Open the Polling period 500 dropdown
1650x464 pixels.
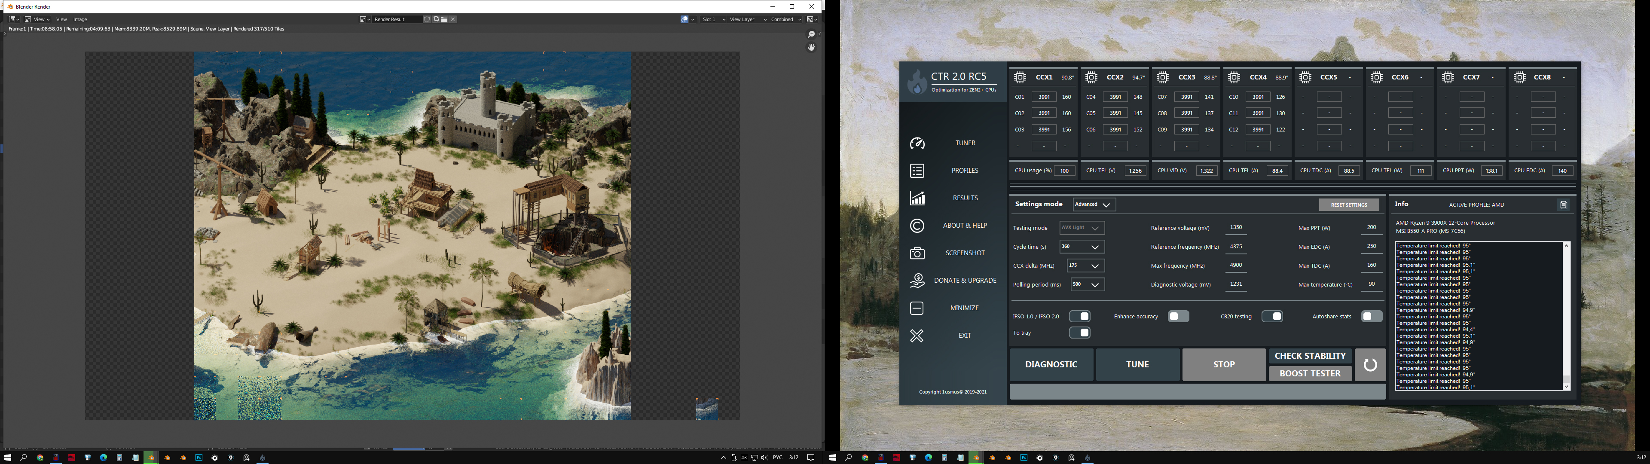tap(1088, 284)
